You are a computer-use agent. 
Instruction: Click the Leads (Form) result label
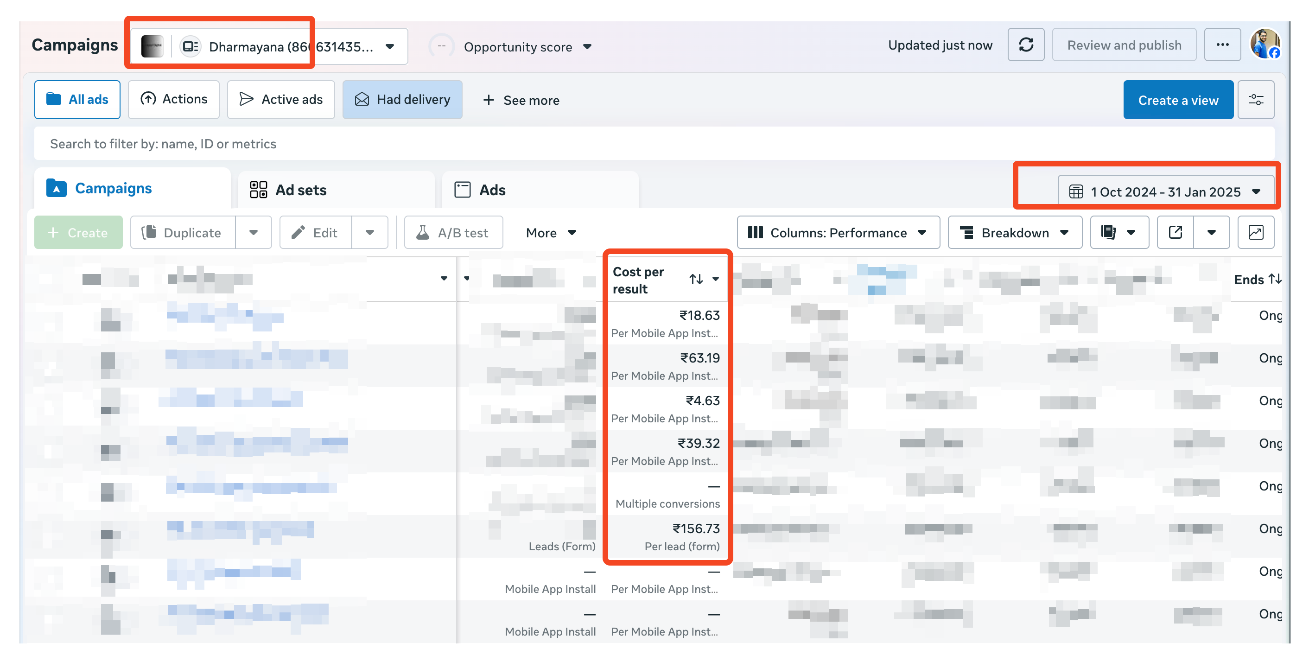561,547
